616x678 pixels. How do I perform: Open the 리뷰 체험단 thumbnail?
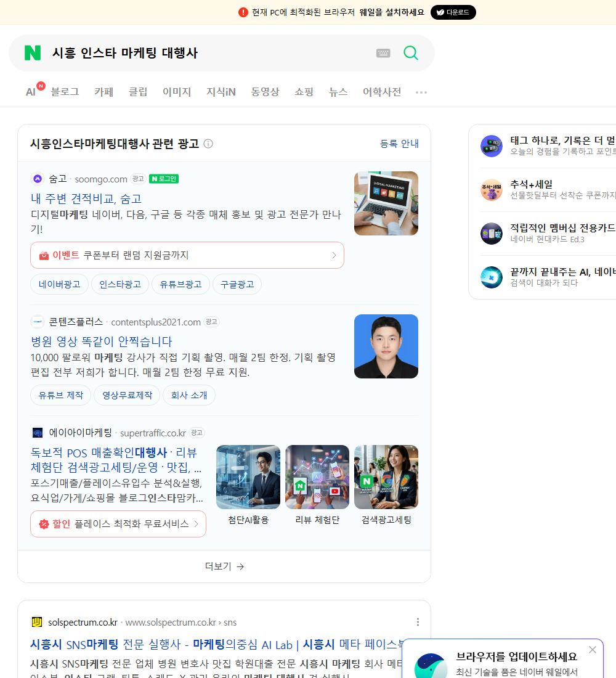[317, 477]
